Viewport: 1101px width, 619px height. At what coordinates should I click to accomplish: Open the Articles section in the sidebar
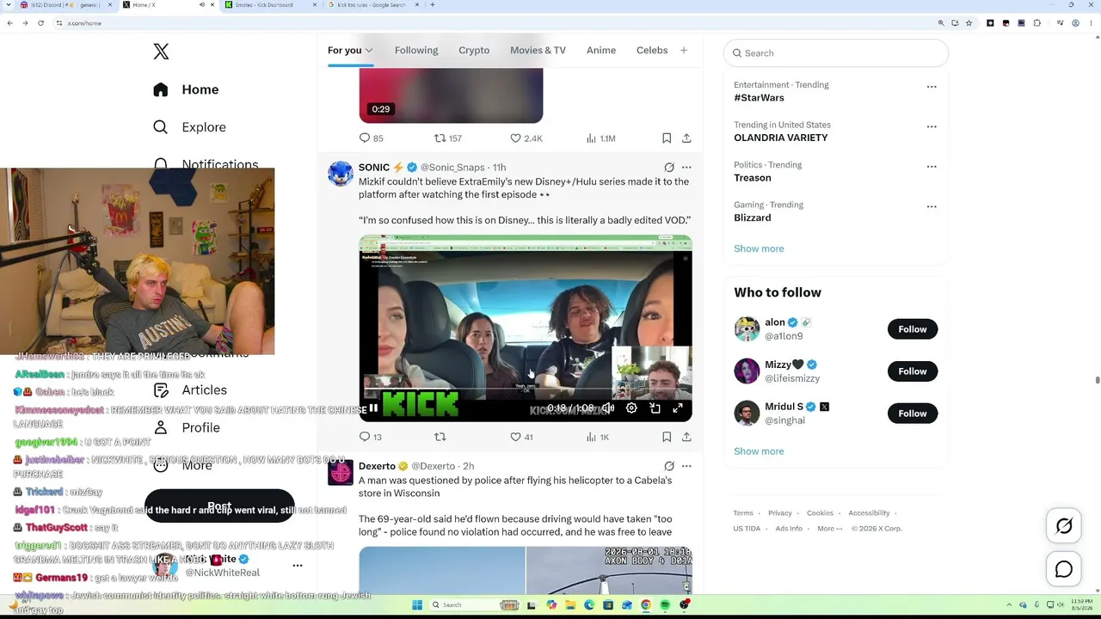[x=190, y=390]
